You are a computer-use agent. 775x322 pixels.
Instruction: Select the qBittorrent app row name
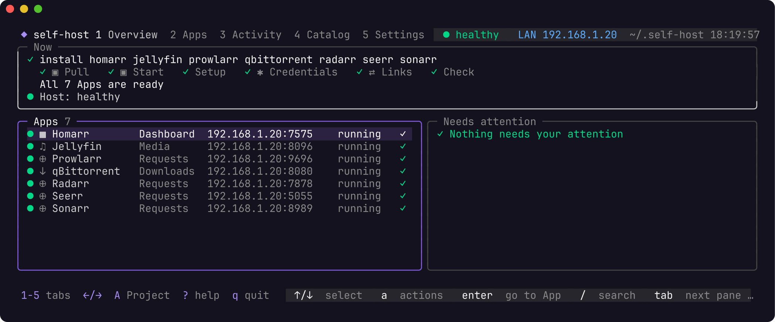point(86,171)
